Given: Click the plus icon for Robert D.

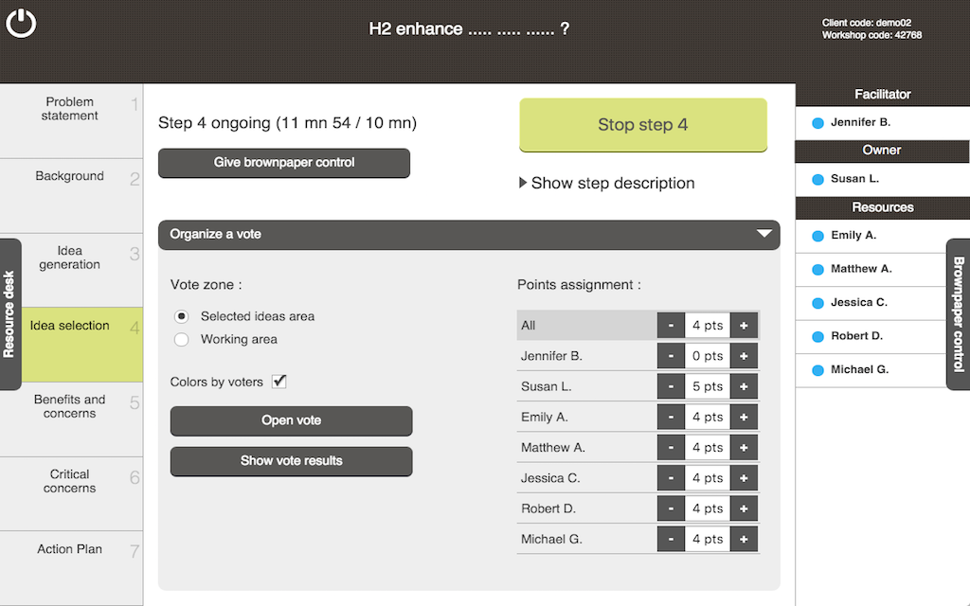Looking at the screenshot, I should coord(744,508).
